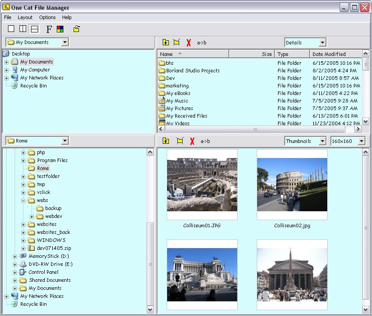
Task: Create new folder in bottom pane
Action: click(180, 141)
